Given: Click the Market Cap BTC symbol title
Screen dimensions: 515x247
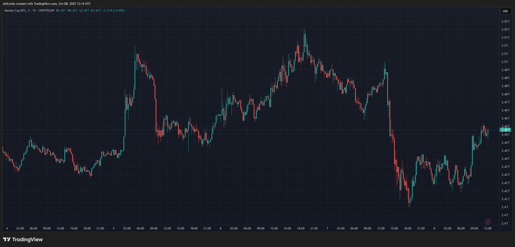Looking at the screenshot, I should [x=15, y=11].
